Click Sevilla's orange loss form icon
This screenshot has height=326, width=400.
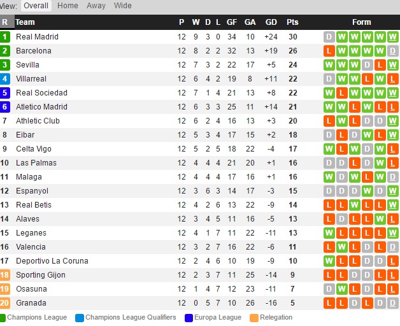[380, 65]
